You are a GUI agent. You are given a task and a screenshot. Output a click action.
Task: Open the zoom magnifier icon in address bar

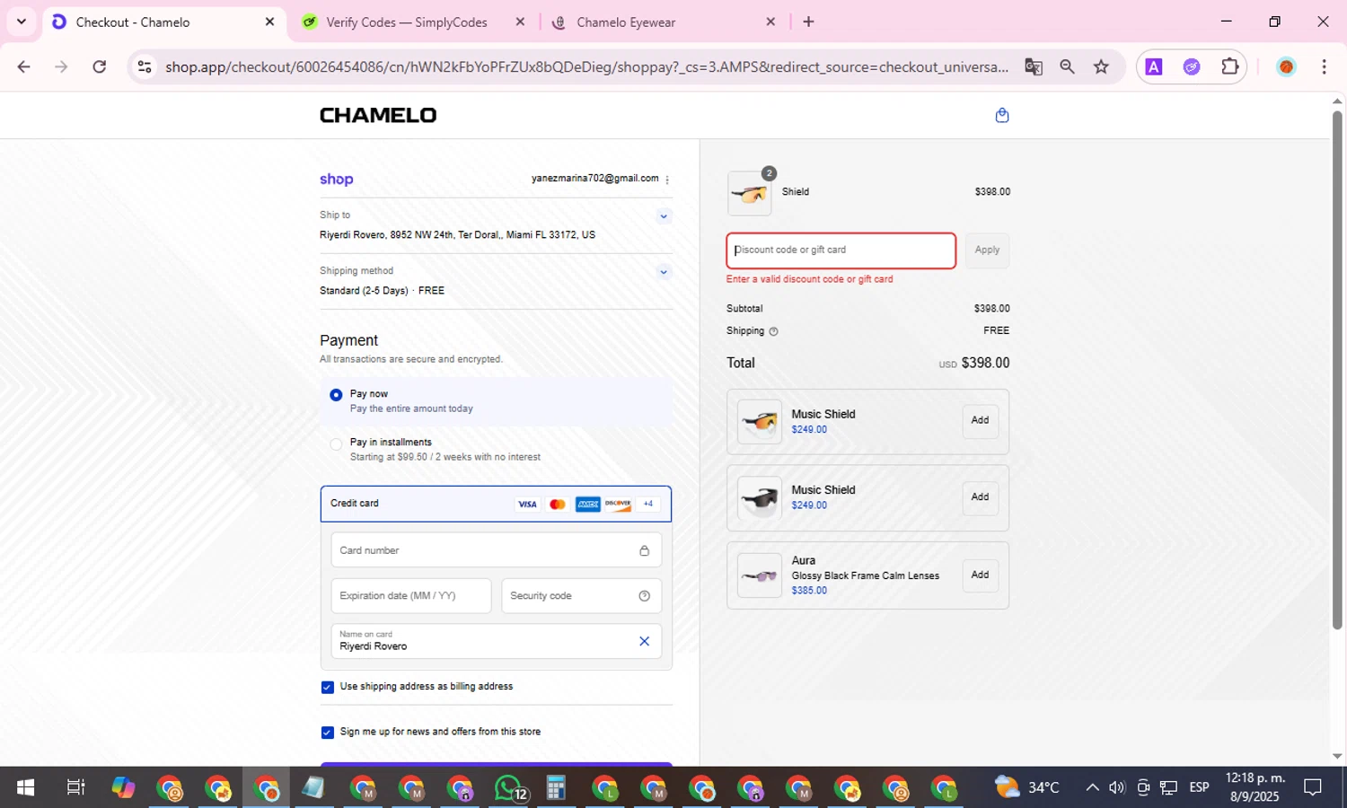click(x=1067, y=66)
